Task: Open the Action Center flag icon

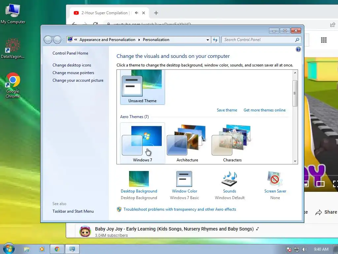Action: pos(288,249)
